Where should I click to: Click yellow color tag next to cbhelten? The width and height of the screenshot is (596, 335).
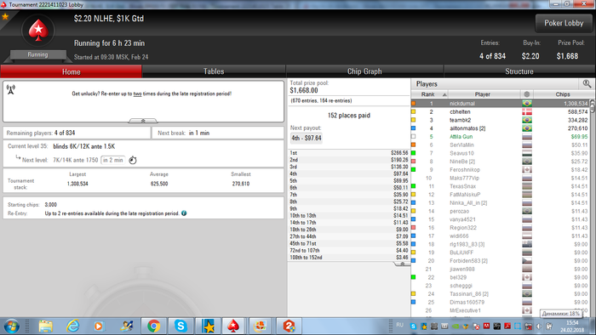click(x=414, y=111)
